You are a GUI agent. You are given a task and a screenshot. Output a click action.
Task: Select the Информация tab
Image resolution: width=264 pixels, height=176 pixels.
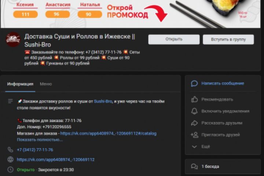click(x=20, y=84)
